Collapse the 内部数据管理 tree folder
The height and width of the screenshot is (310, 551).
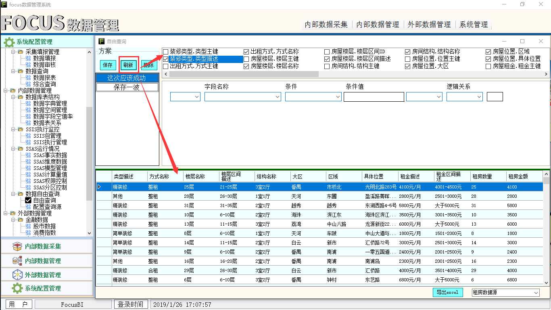(x=5, y=90)
